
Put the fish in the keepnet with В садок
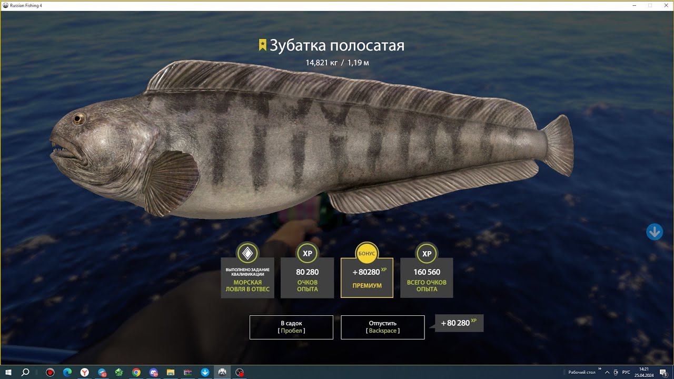[x=291, y=327]
